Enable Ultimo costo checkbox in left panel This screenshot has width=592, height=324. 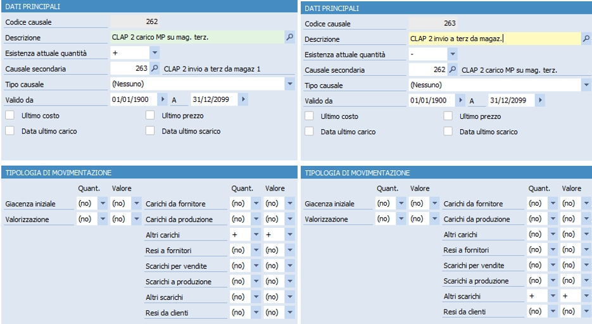click(x=10, y=115)
